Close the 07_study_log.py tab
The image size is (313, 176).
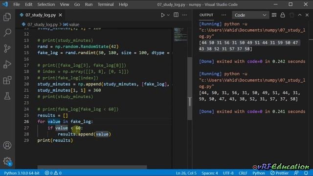60,15
